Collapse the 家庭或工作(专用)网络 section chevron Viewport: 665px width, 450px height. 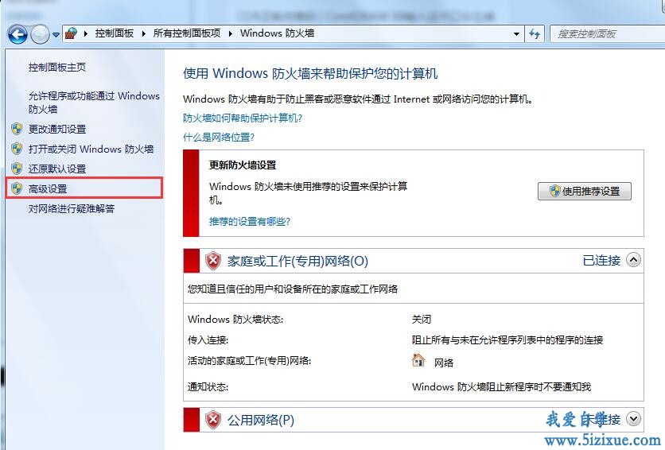(x=633, y=260)
